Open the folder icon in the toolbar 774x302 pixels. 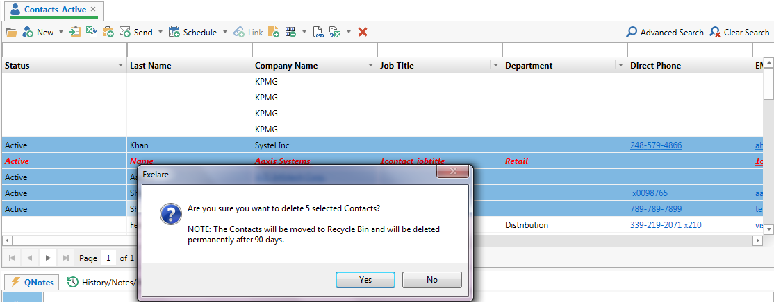(11, 33)
